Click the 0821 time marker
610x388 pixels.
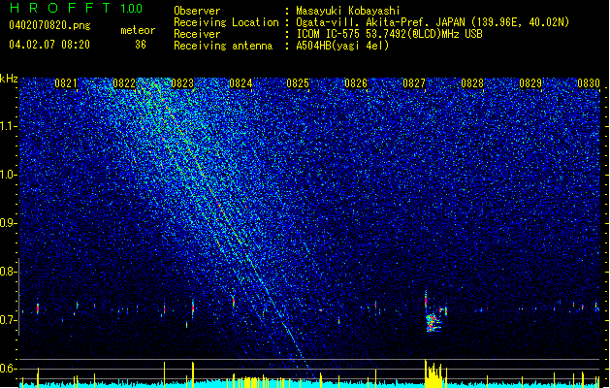tap(66, 83)
